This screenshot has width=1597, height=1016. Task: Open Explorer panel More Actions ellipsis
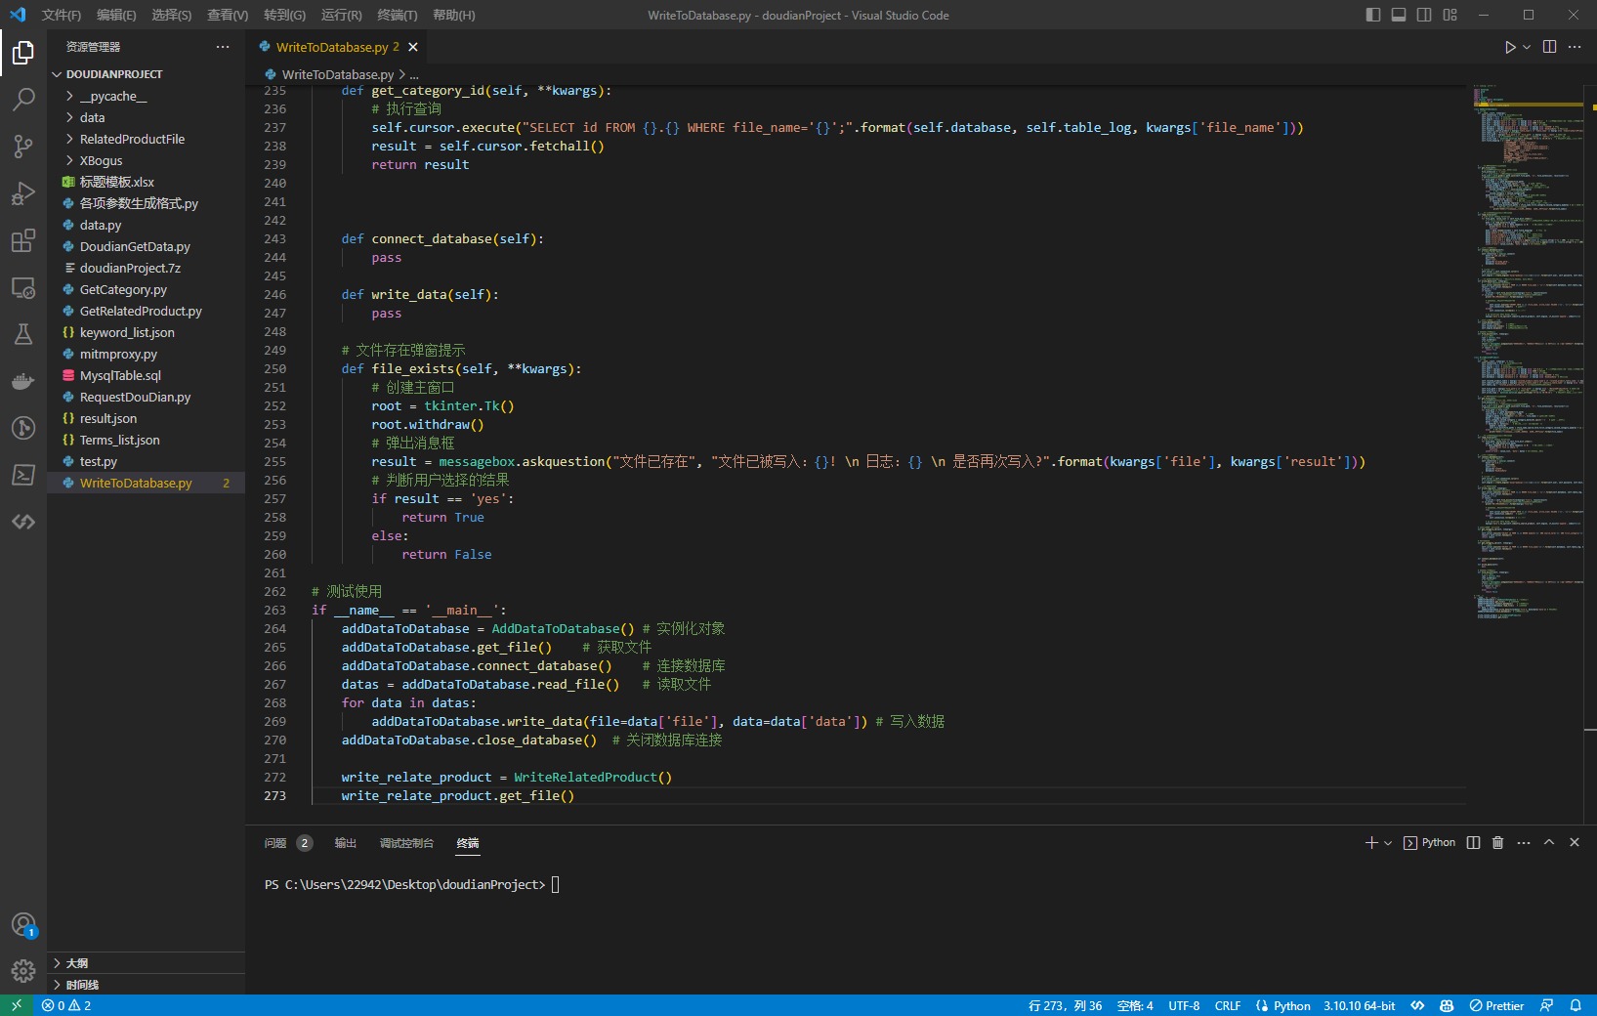point(223,47)
